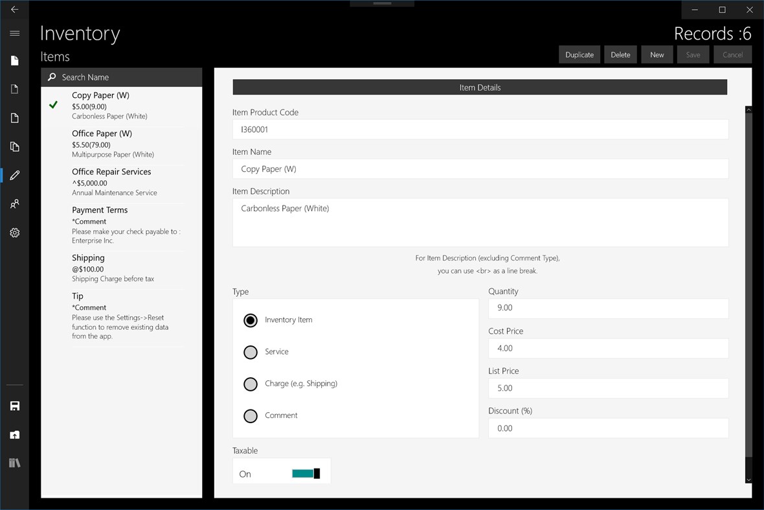Open the hamburger navigation menu
Viewport: 764px width, 510px height.
point(14,33)
